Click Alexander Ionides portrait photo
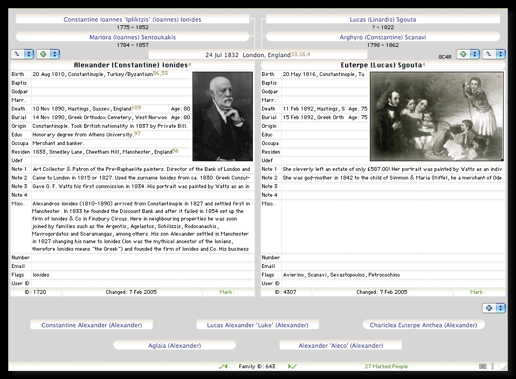This screenshot has height=379, width=516. click(222, 116)
